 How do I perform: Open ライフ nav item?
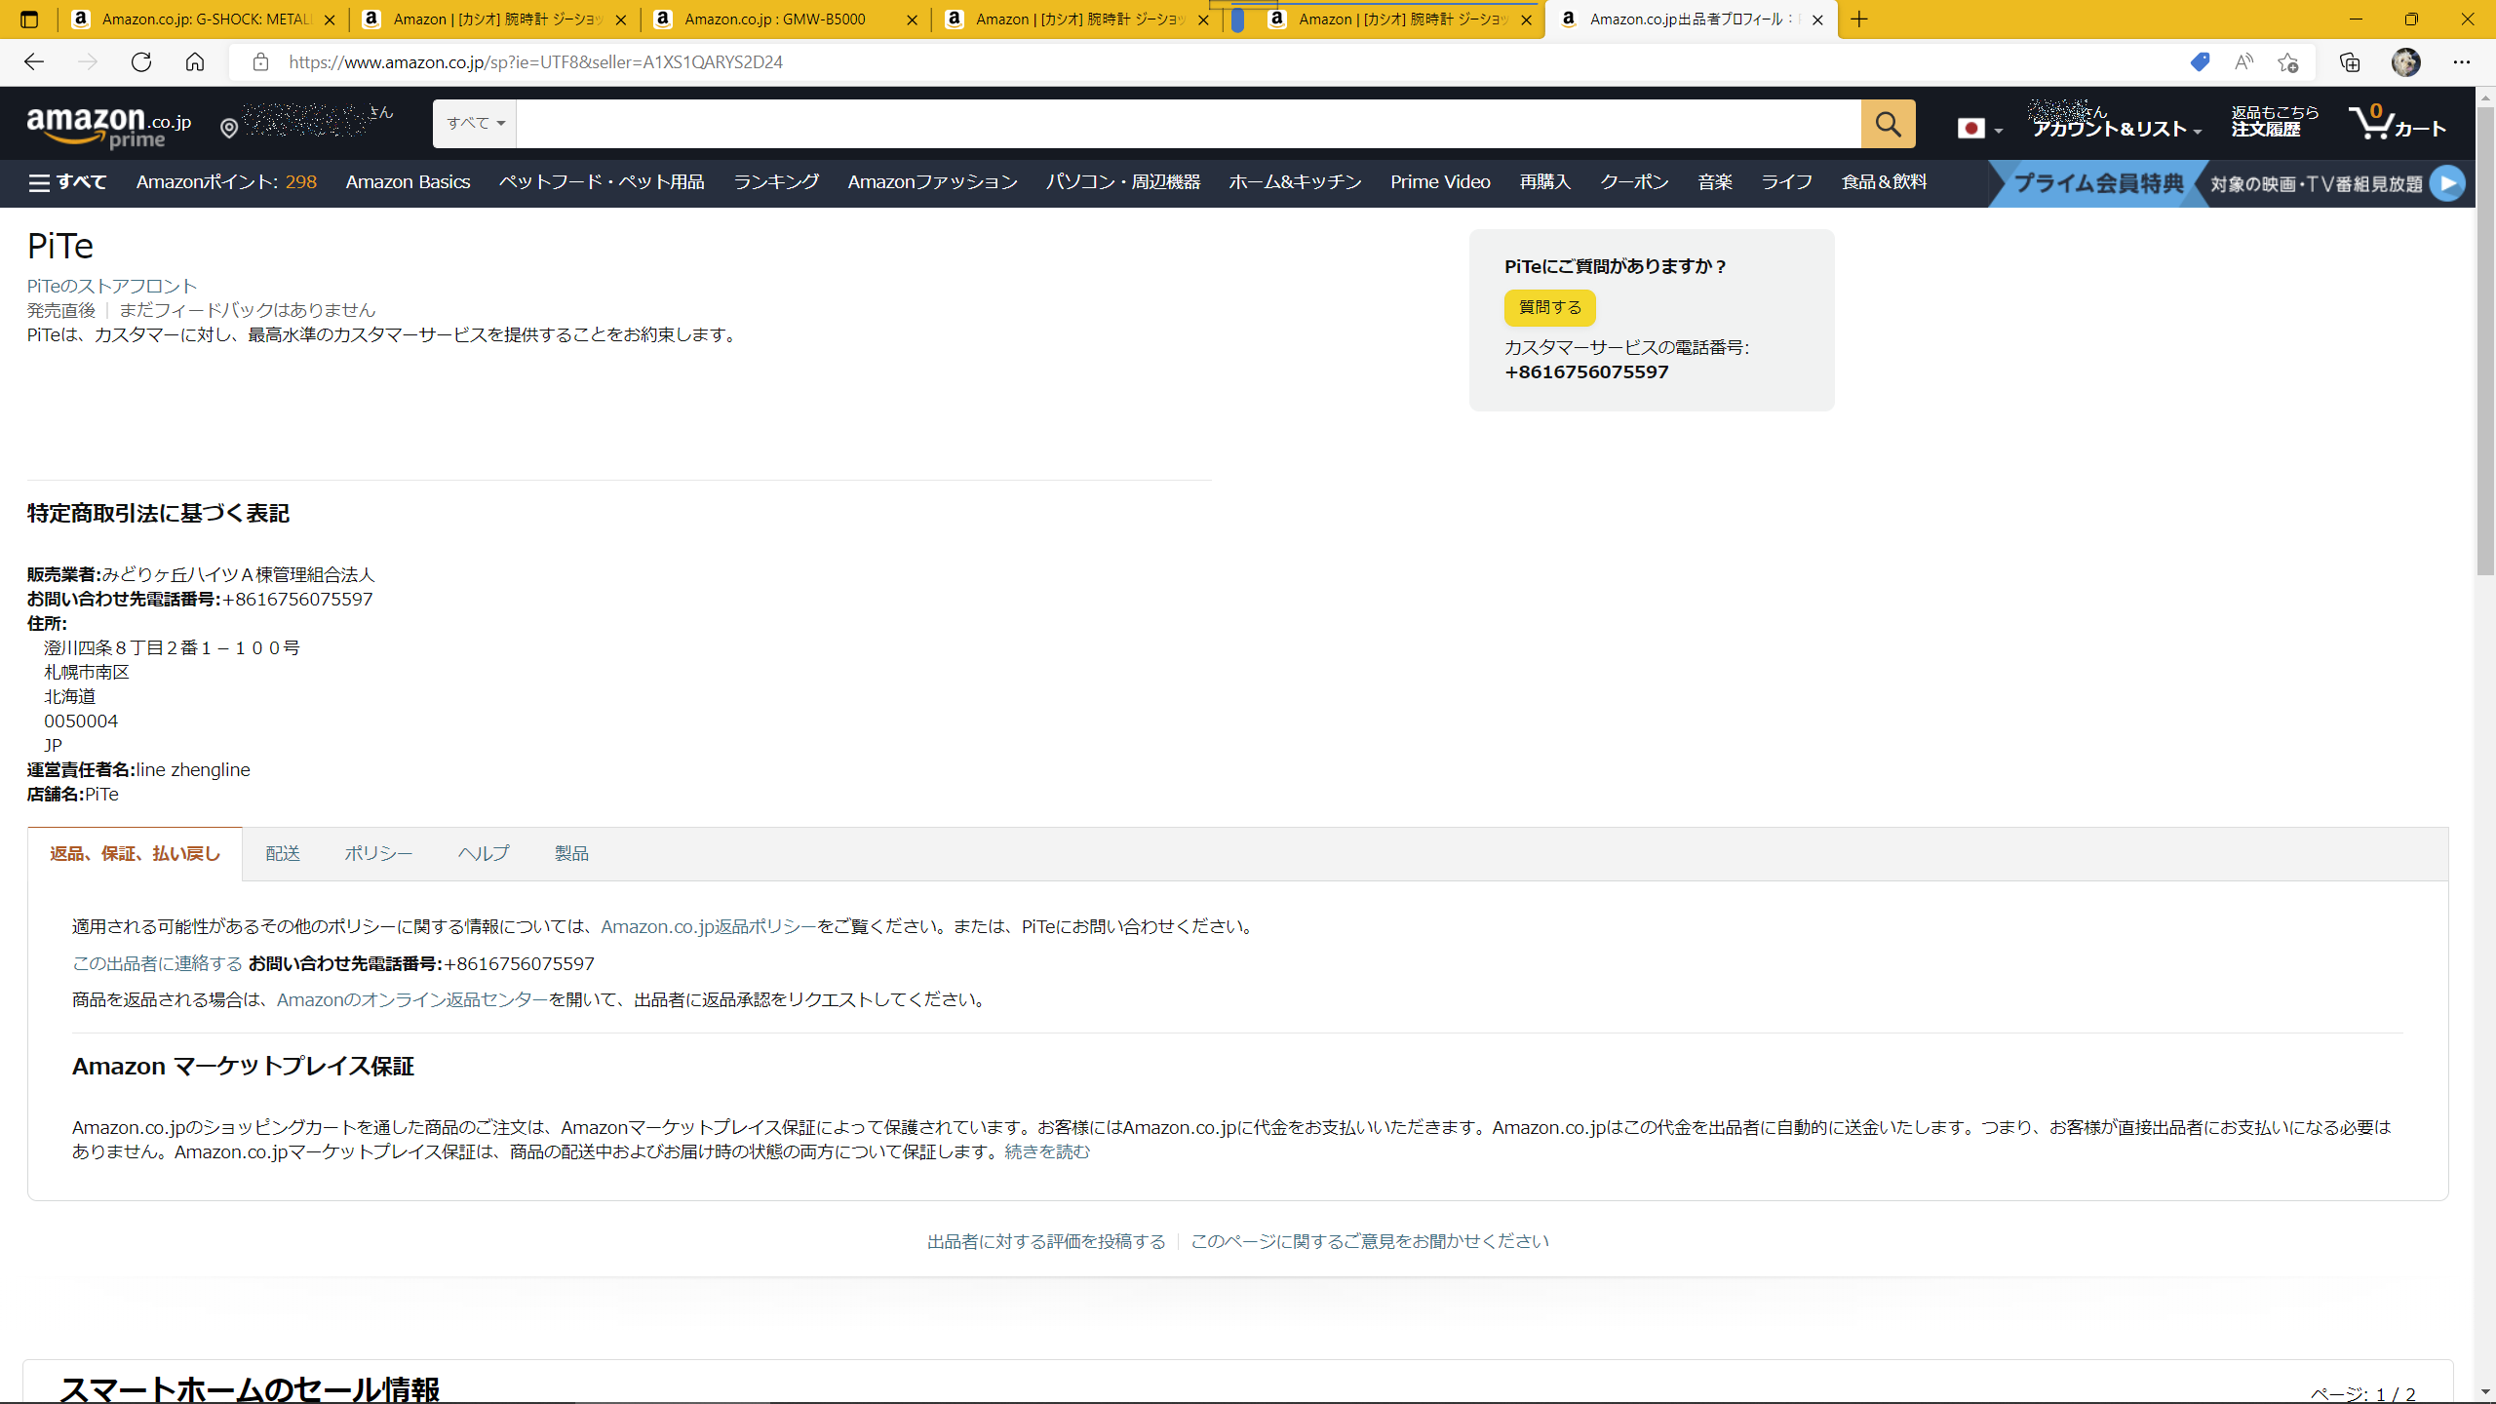point(1787,182)
